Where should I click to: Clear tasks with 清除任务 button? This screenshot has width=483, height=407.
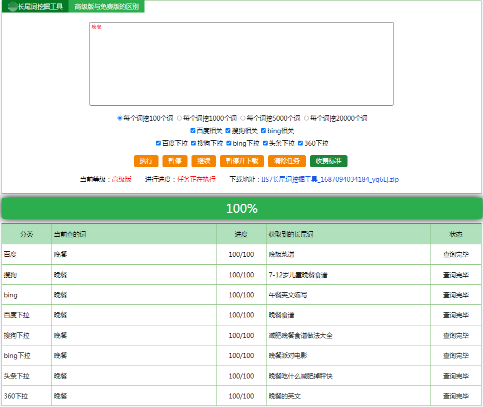[287, 161]
